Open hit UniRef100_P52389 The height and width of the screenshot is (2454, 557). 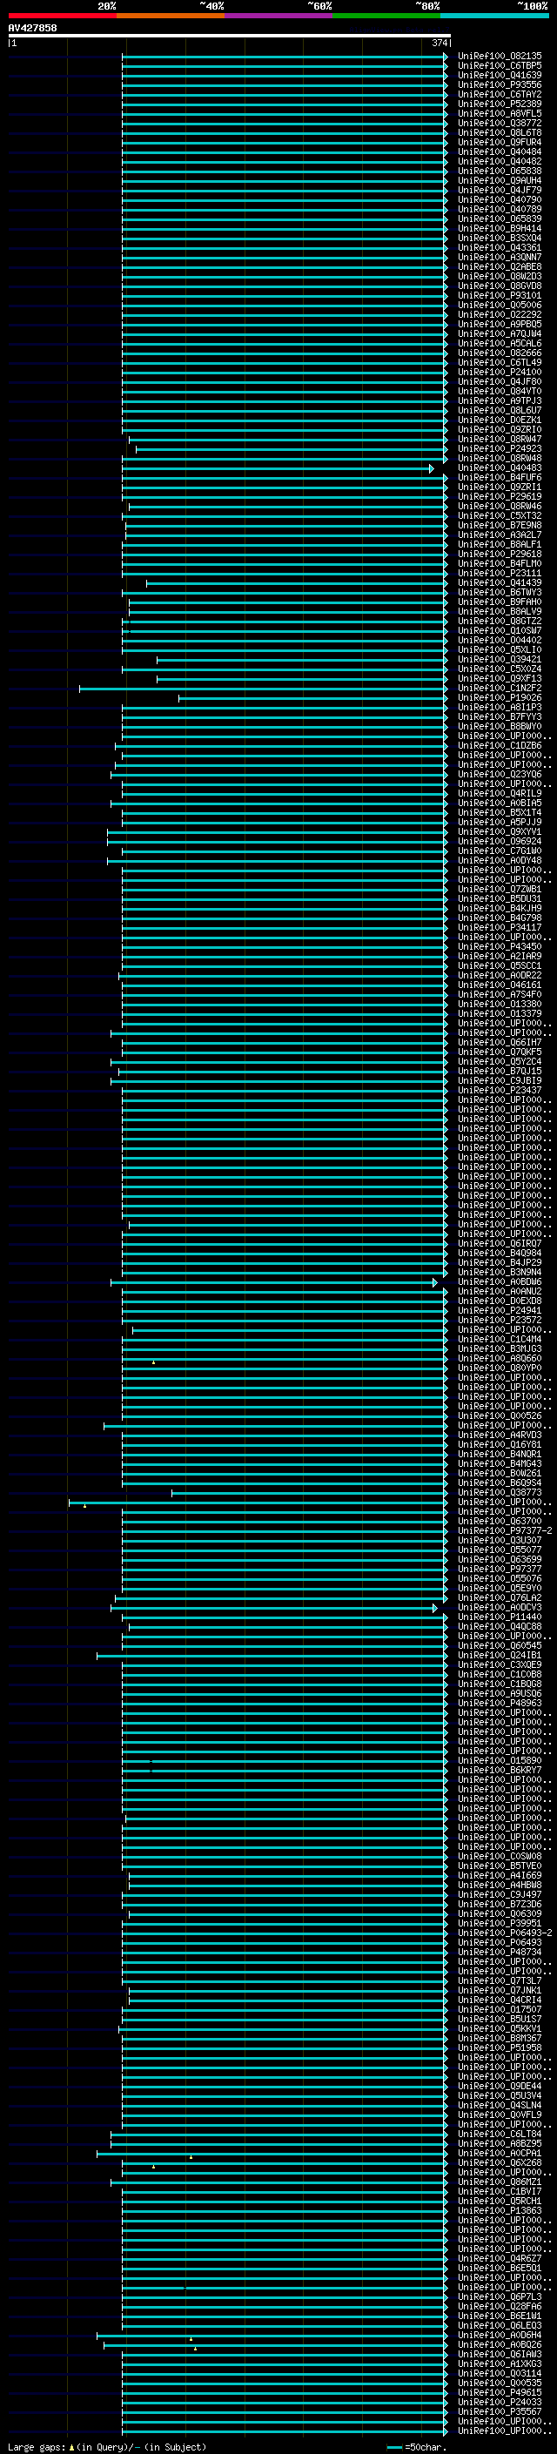tap(500, 104)
